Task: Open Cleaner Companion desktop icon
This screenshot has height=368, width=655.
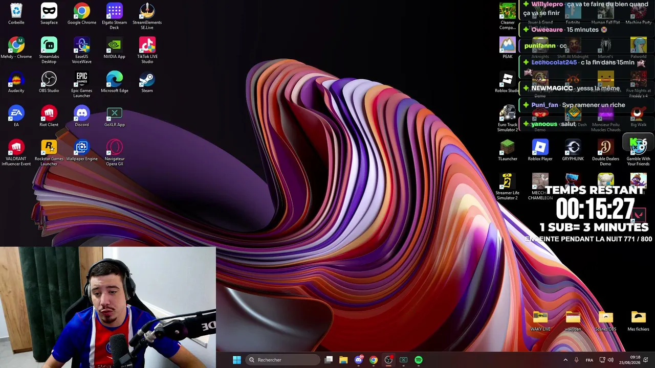Action: coord(508,16)
